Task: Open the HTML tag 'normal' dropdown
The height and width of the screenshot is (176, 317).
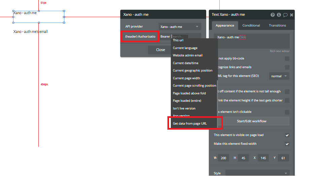Action: tap(279, 76)
